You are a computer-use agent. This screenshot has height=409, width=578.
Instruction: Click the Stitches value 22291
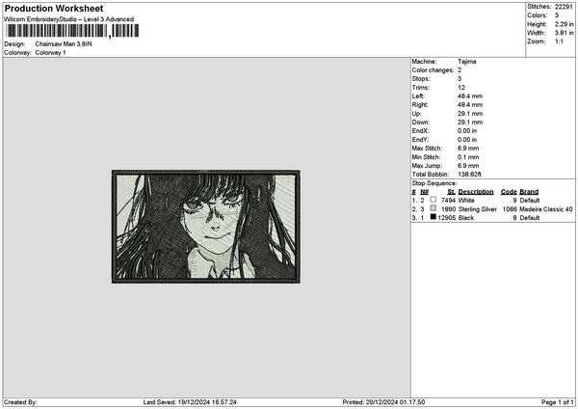(564, 7)
